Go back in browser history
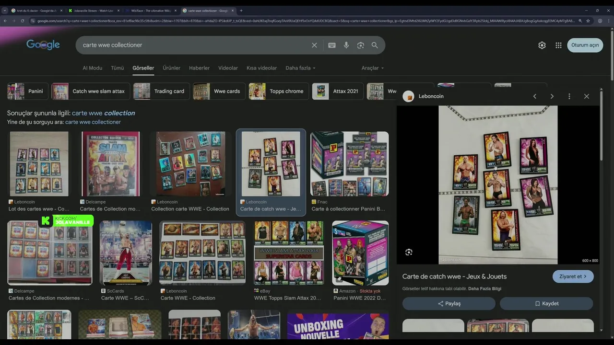614x345 pixels. [5, 21]
